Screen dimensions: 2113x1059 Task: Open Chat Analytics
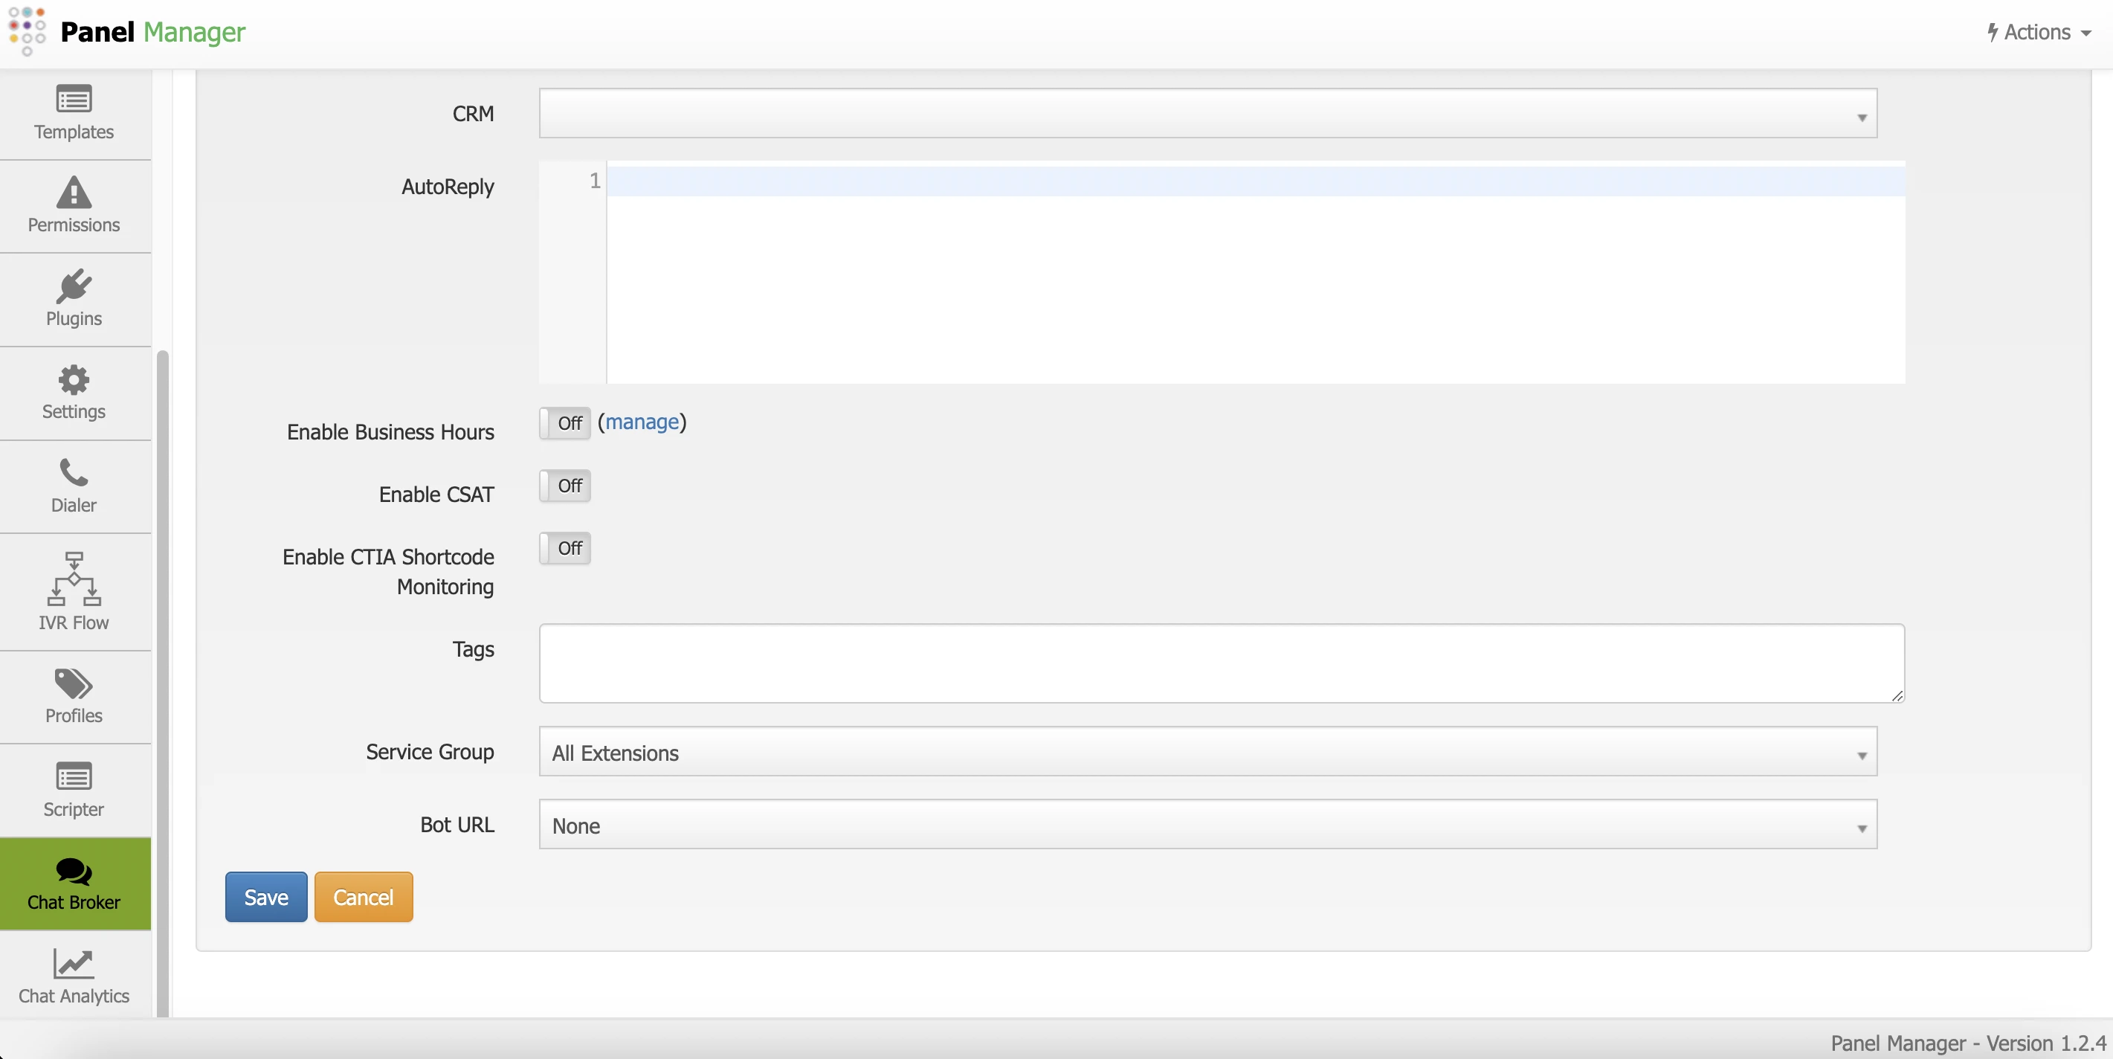pyautogui.click(x=74, y=976)
